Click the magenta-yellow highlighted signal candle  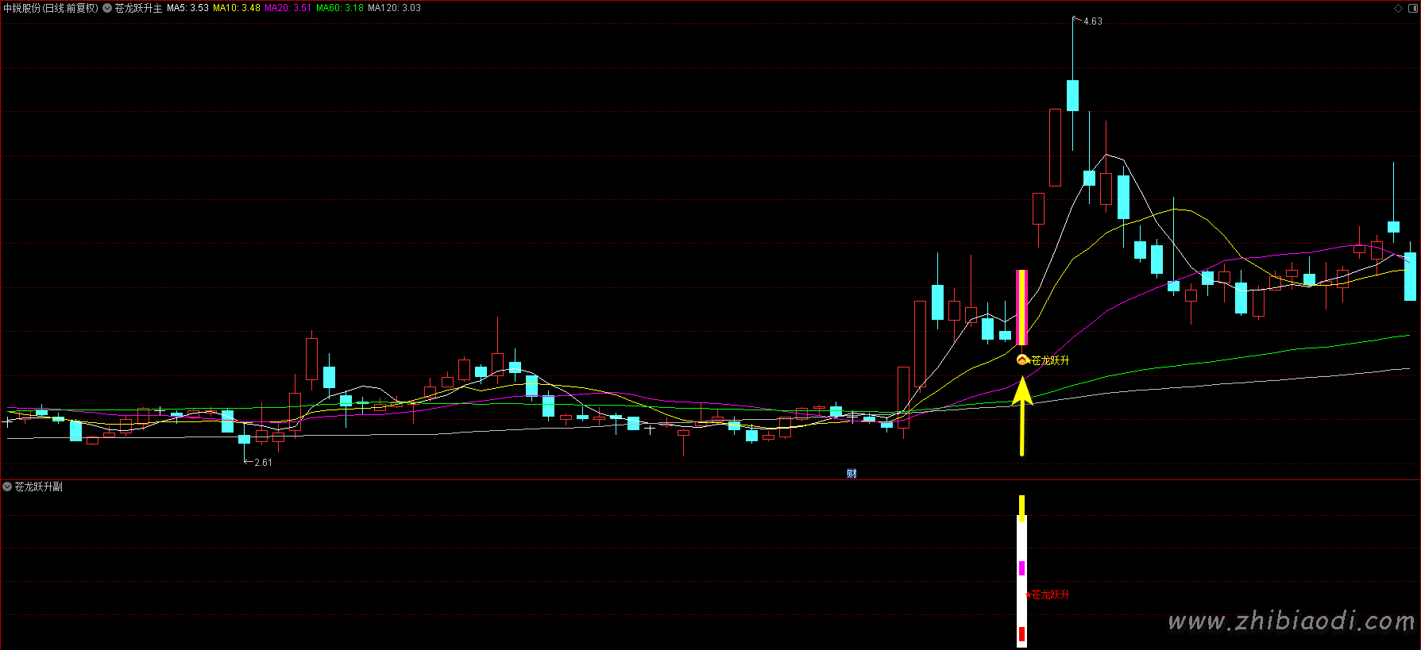coord(1022,308)
